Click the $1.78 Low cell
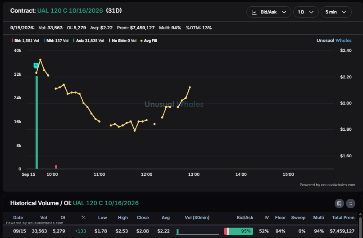 pos(101,231)
